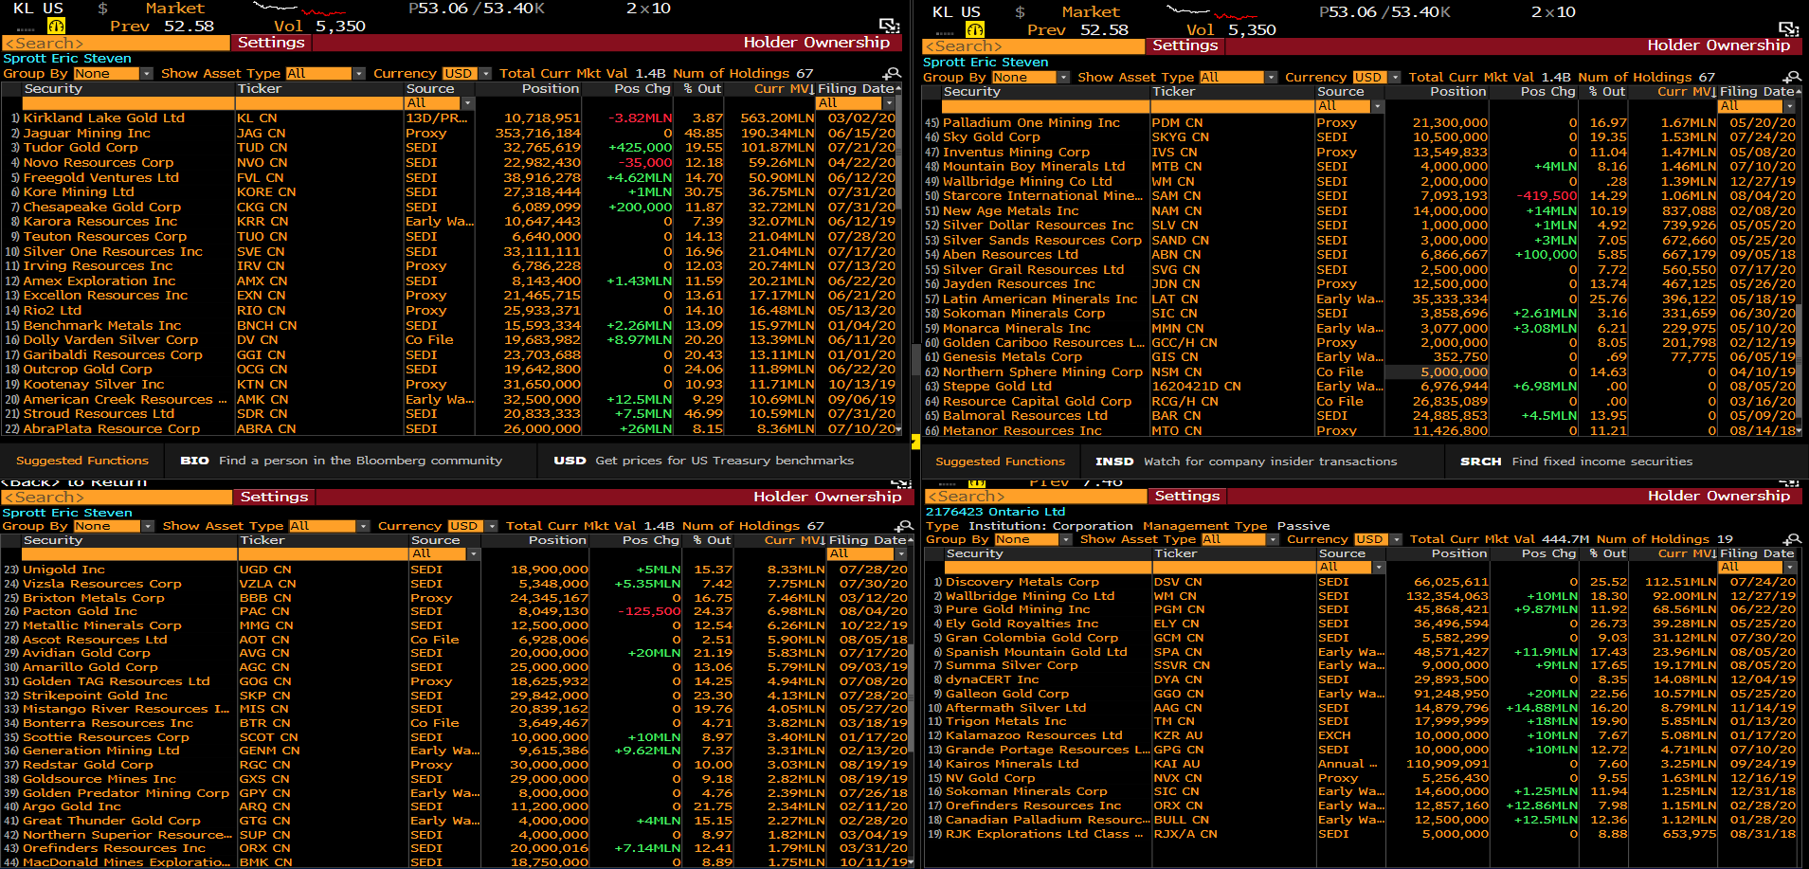Open Settings in the 2176423 Ontario panel

(x=1187, y=496)
